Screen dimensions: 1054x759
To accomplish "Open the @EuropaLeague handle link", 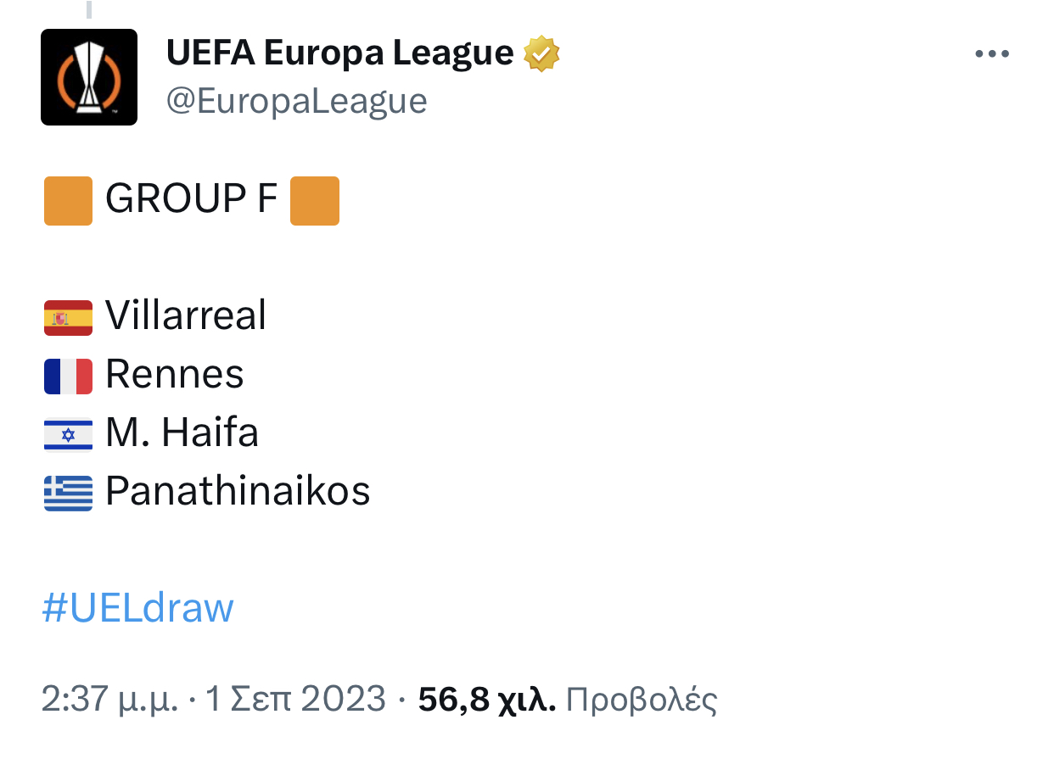I will pyautogui.click(x=297, y=101).
